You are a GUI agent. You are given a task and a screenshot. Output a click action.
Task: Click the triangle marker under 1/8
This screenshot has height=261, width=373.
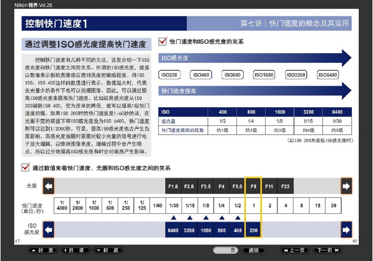205,218
